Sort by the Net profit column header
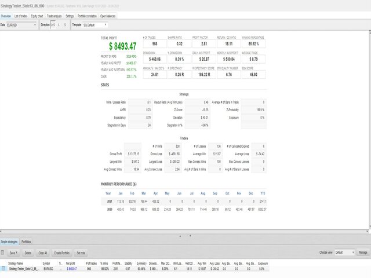The width and height of the screenshot is (371, 278). tap(70, 264)
